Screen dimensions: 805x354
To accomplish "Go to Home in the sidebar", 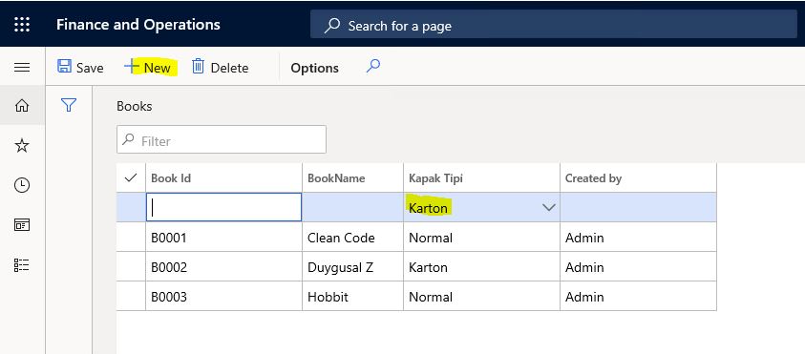I will [x=22, y=106].
